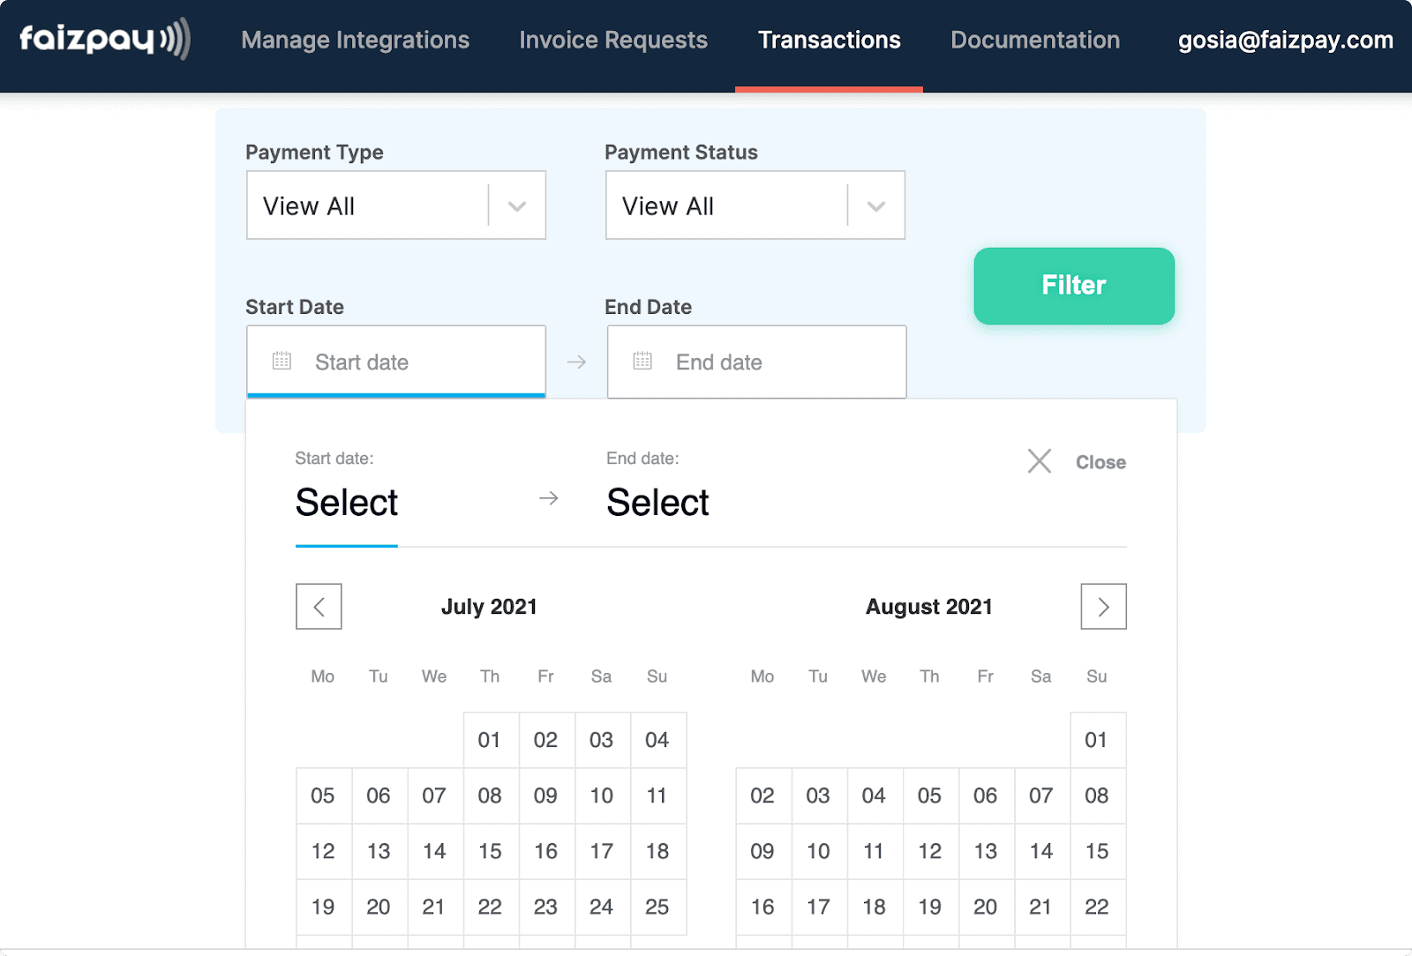Open Manage Integrations tab
Image resolution: width=1412 pixels, height=956 pixels.
click(355, 40)
